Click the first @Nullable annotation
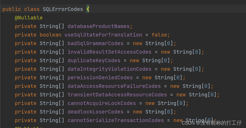Image resolution: width=246 pixels, height=128 pixels. pos(28,18)
